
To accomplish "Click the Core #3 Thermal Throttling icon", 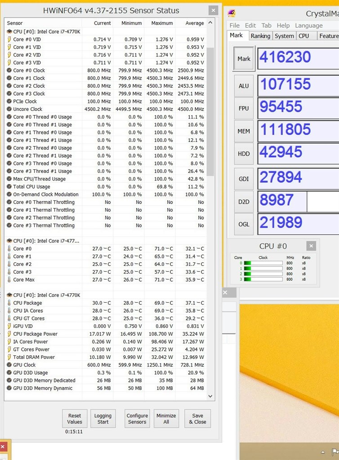I will (x=9, y=226).
